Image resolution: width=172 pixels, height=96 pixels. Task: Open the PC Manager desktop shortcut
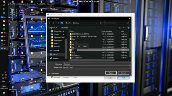click(x=22, y=71)
